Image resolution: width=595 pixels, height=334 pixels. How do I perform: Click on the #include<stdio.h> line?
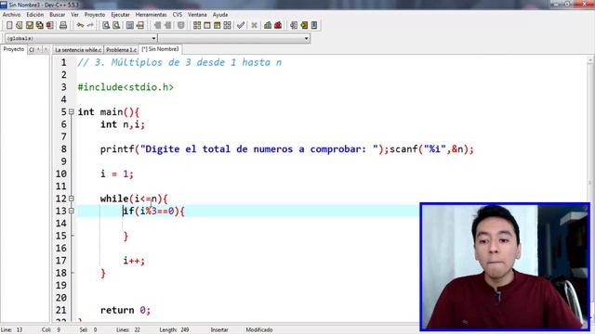pyautogui.click(x=126, y=87)
